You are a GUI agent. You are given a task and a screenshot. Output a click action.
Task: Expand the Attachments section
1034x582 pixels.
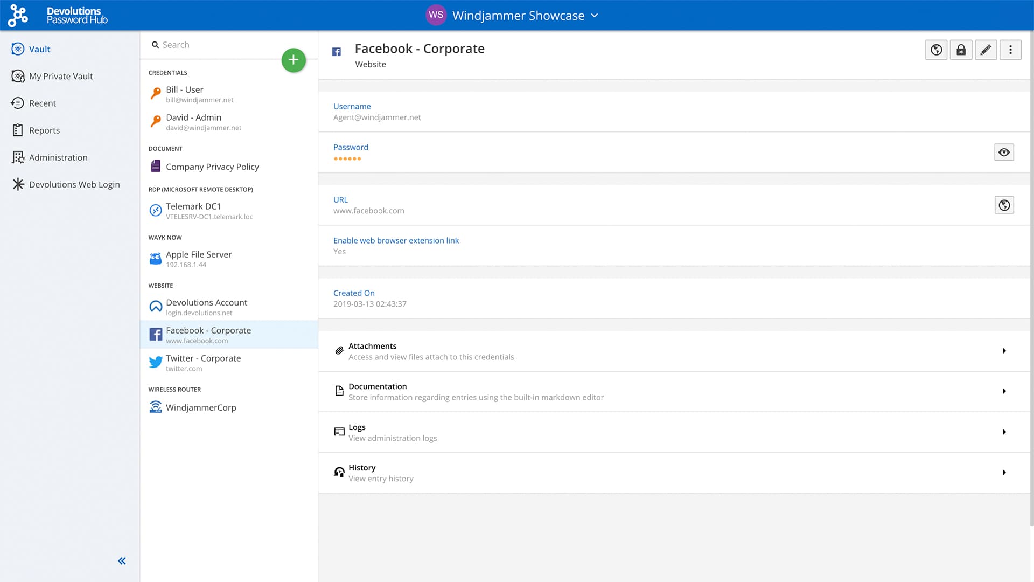coord(1004,351)
